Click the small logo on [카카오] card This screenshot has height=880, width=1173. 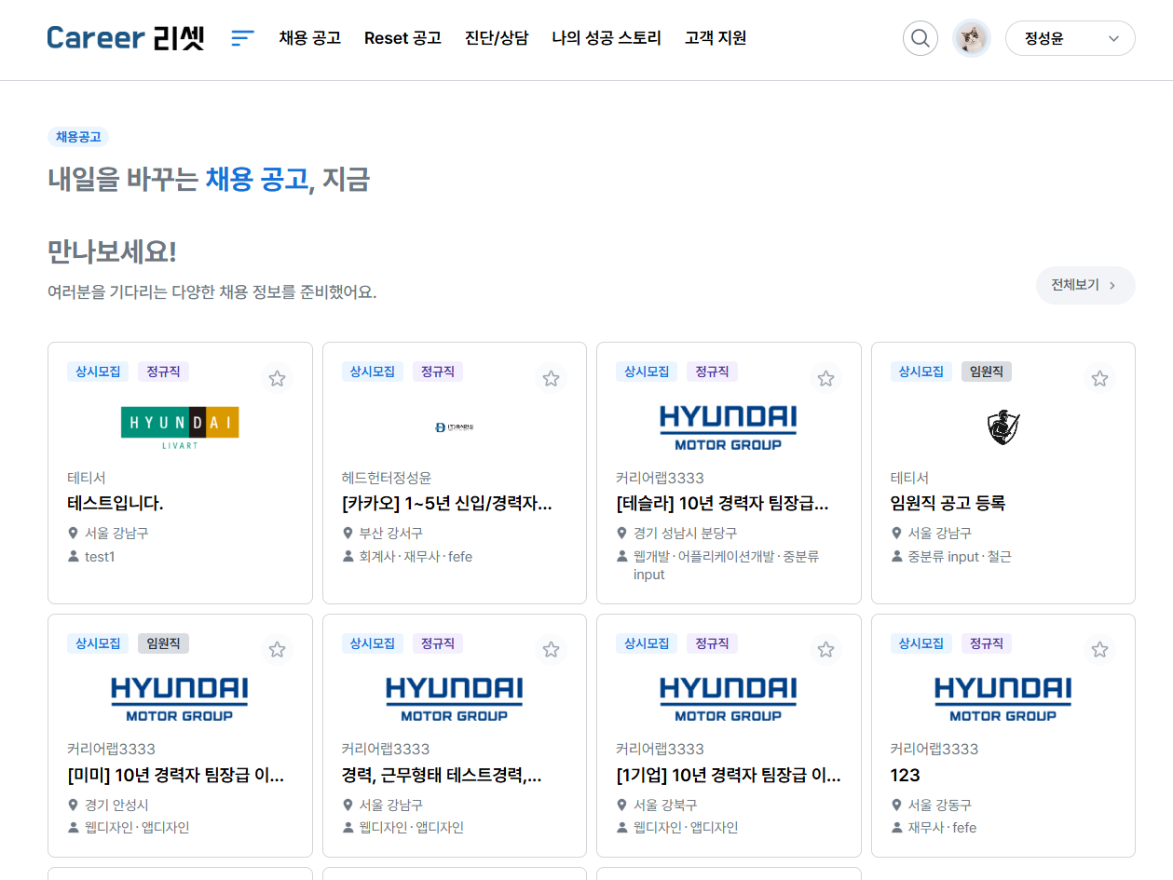[455, 427]
